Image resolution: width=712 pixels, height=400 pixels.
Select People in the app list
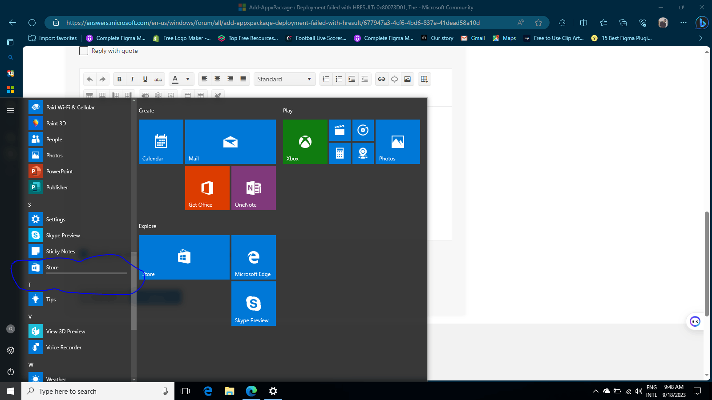click(79, 140)
